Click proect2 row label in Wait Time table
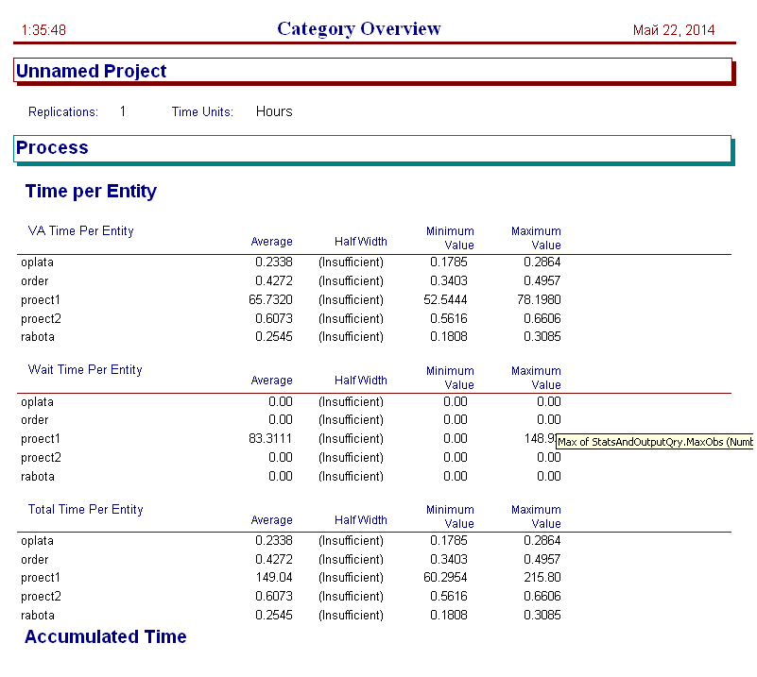757x677 pixels. [41, 458]
